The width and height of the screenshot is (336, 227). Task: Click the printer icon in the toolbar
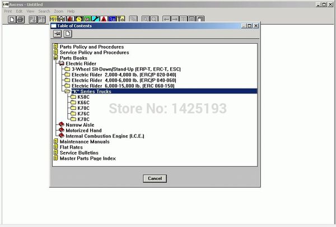[21, 19]
